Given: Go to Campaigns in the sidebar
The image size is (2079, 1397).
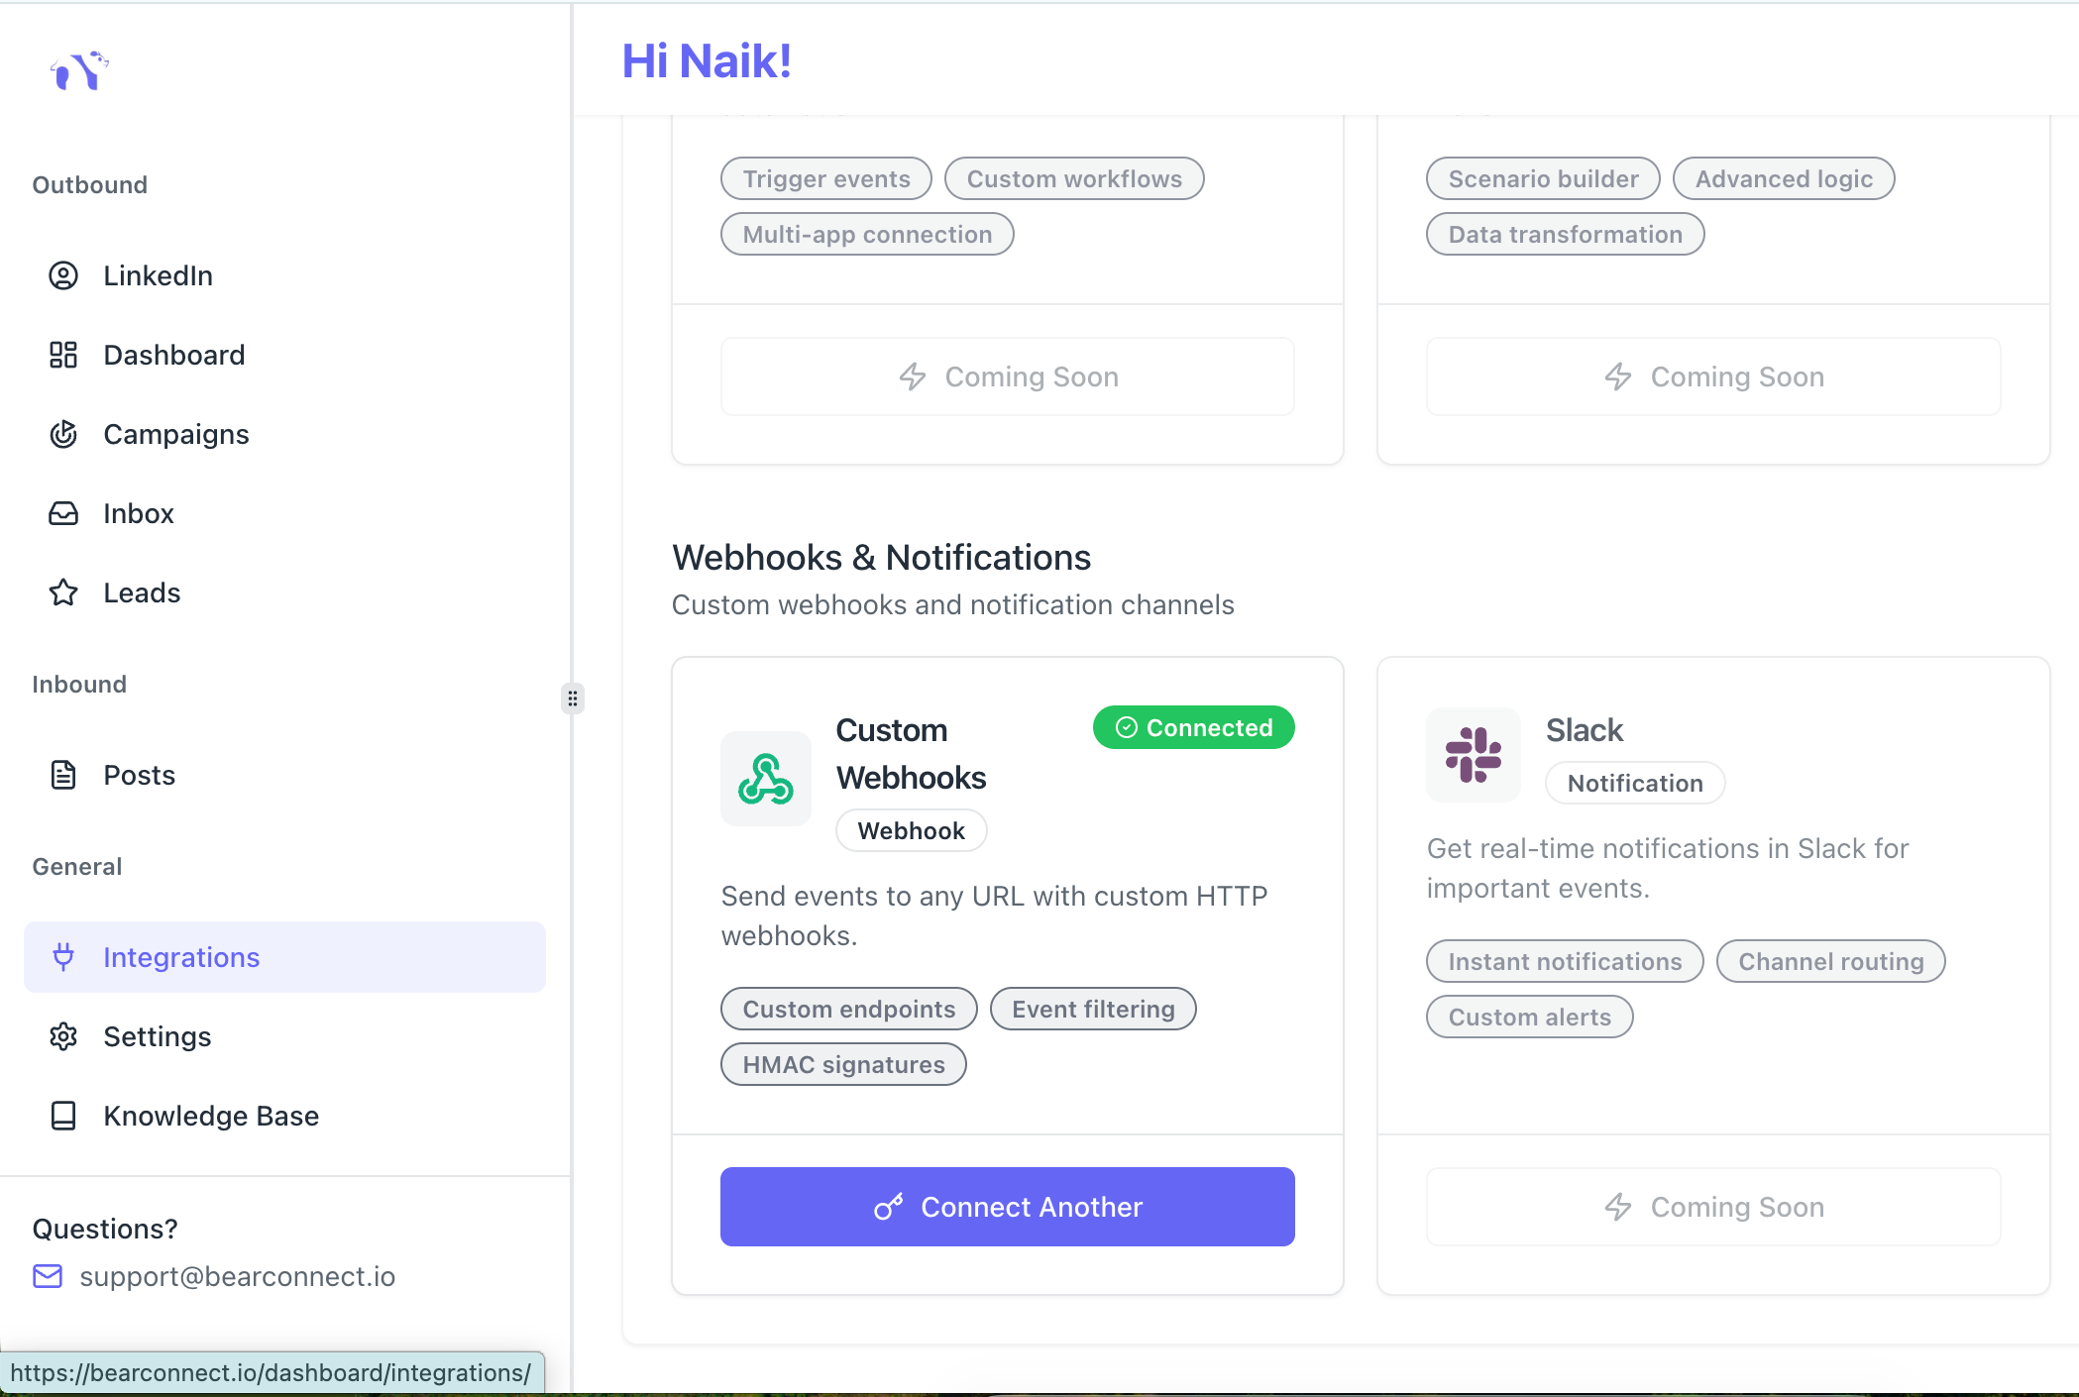Looking at the screenshot, I should pos(176,434).
